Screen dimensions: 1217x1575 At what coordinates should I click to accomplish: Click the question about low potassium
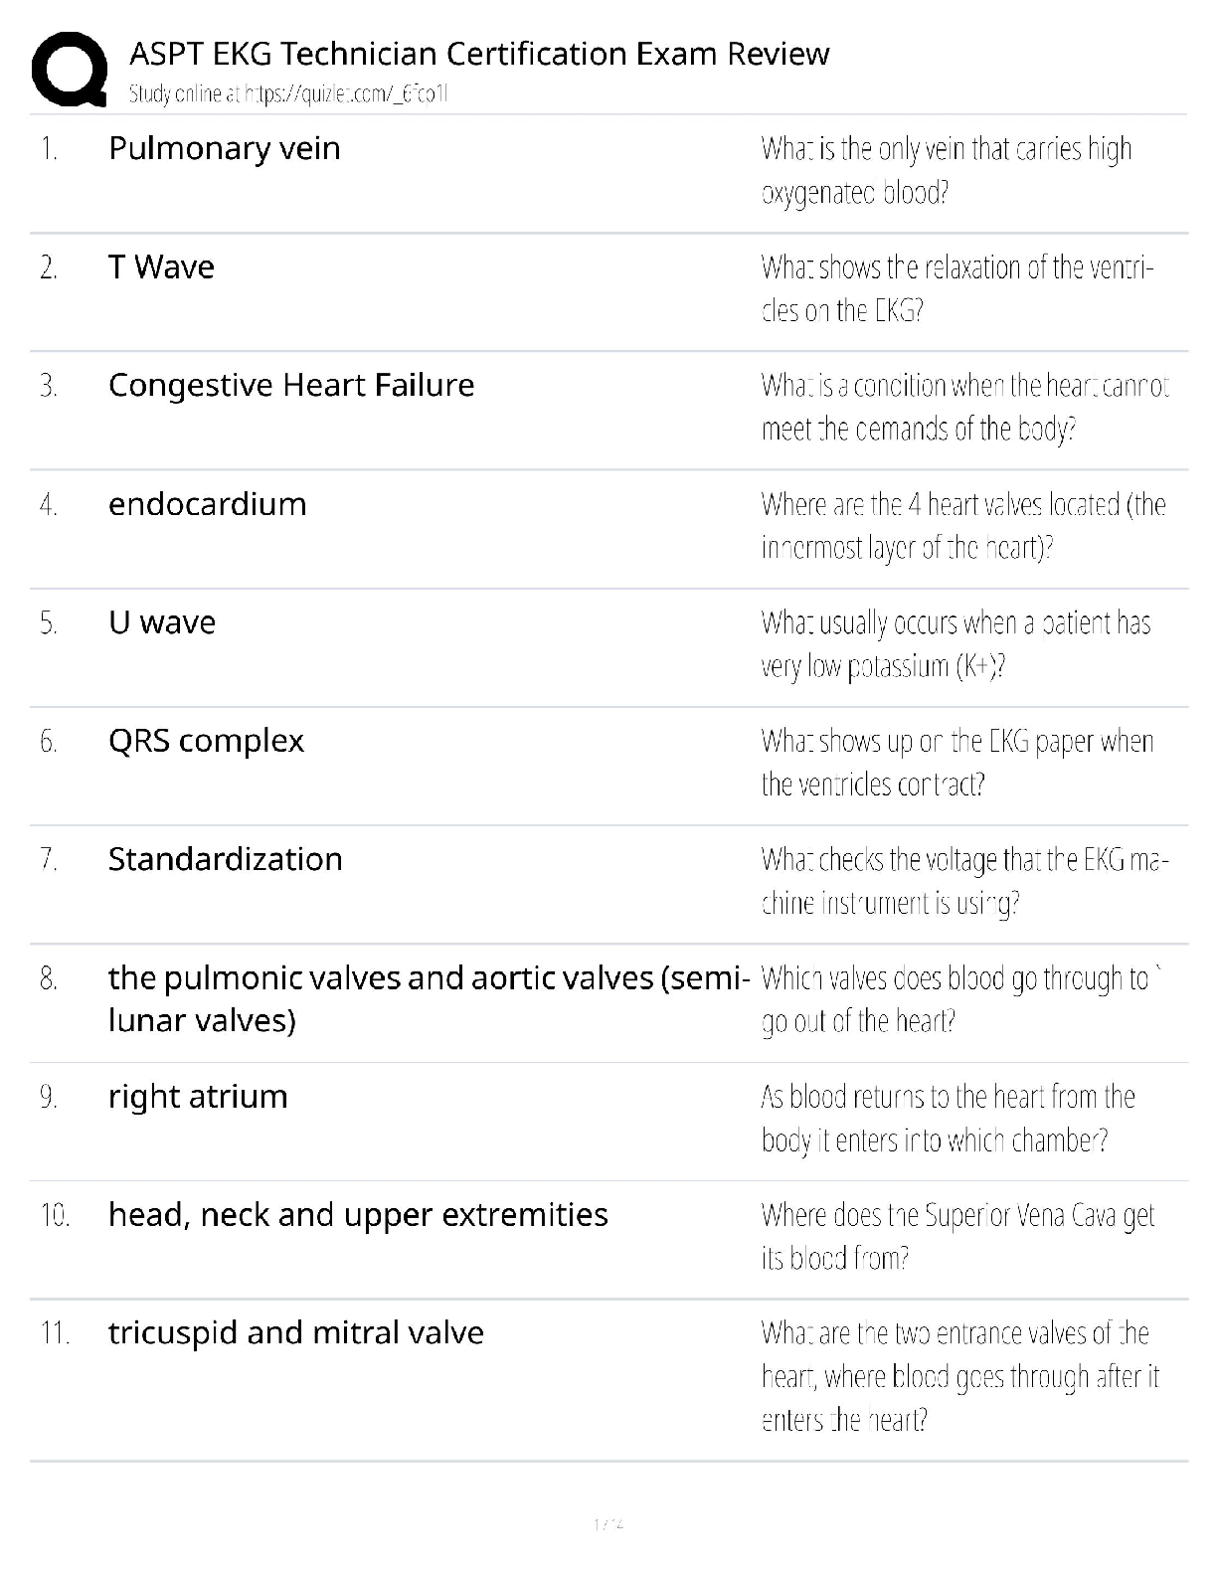click(x=956, y=644)
